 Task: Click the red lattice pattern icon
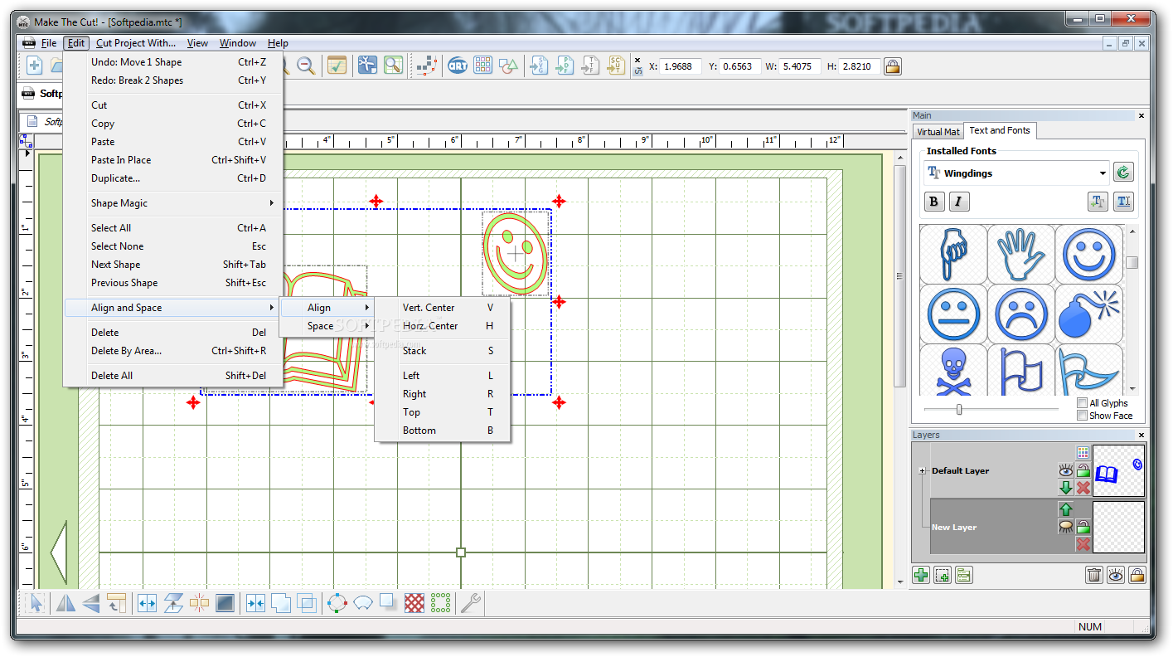click(414, 603)
